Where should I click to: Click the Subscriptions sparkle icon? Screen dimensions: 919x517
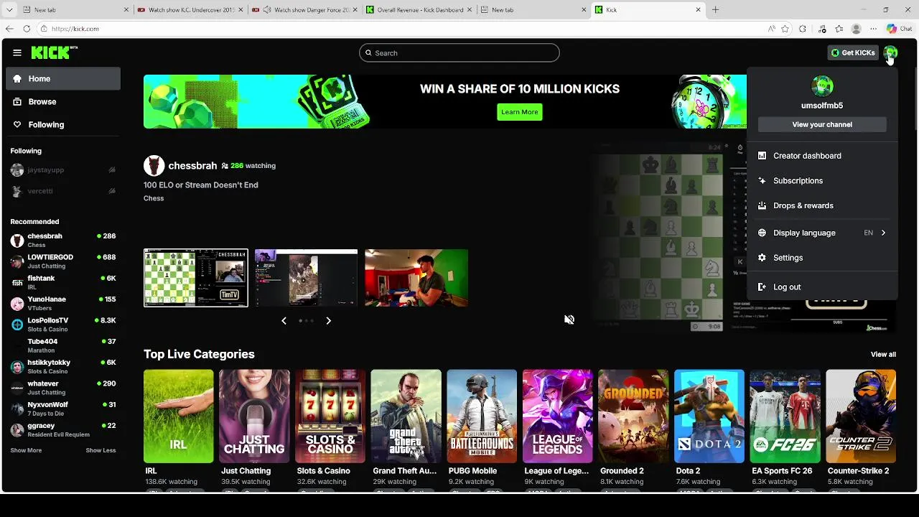[762, 181]
